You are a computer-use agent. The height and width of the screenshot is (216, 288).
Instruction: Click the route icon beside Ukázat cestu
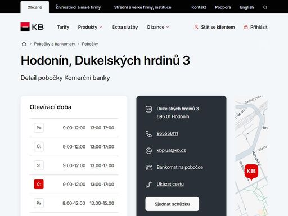click(x=148, y=184)
